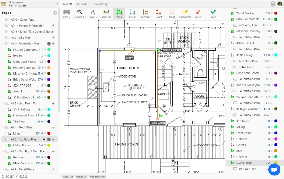The image size is (284, 179).
Task: Select Linear 1 takeoff item
Action: (x=18, y=134)
